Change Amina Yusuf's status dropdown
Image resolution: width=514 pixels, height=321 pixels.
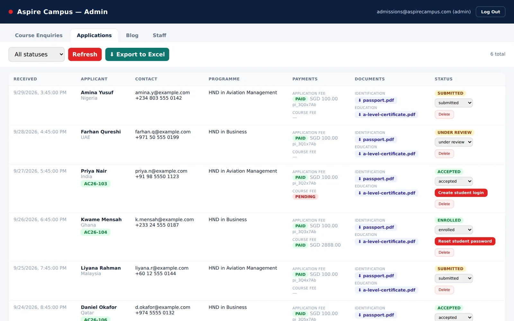[454, 103]
